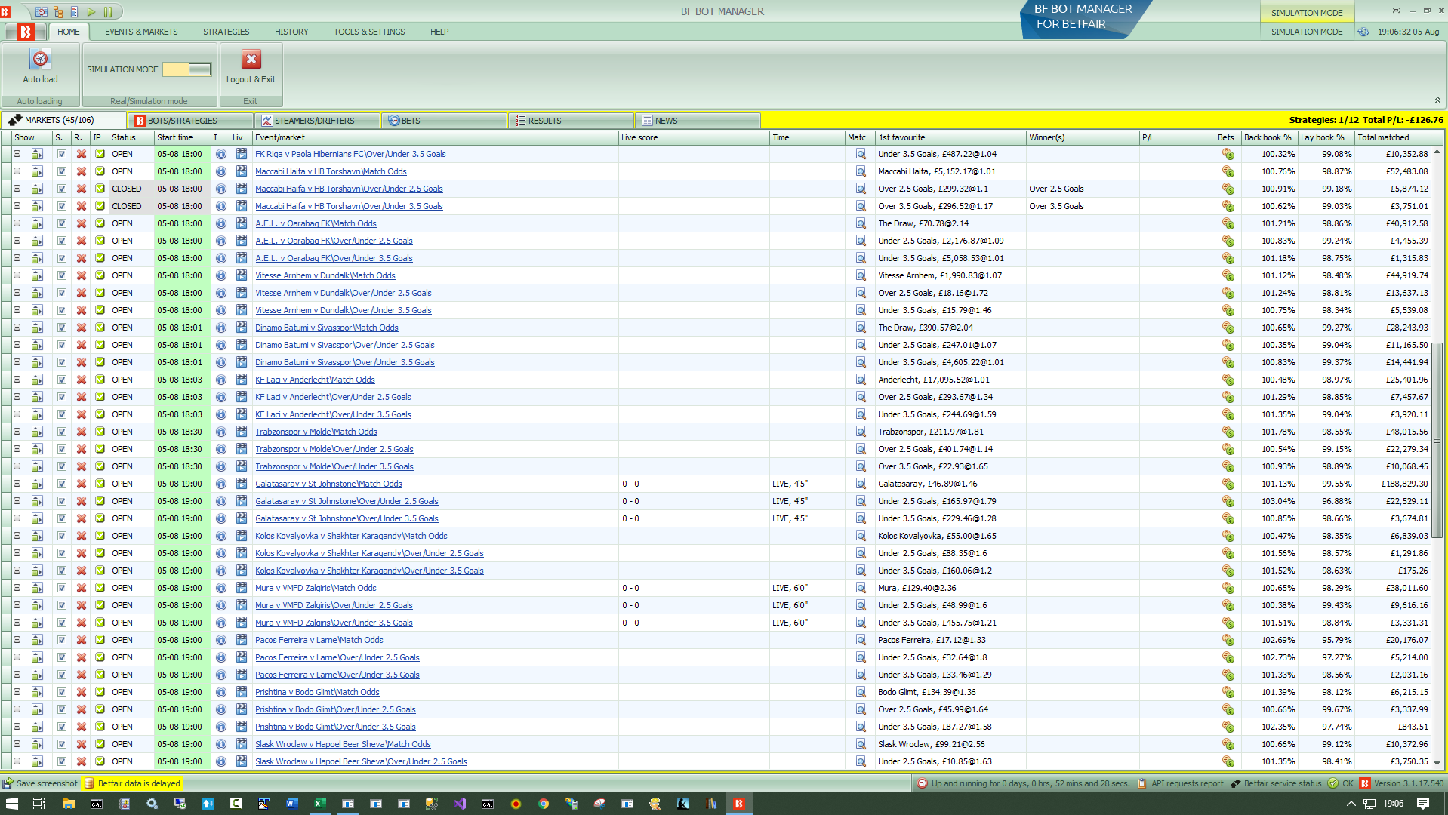Click match magnifier for A.E.L. v Qarabag Match Odds
This screenshot has width=1448, height=815.
pos(860,223)
